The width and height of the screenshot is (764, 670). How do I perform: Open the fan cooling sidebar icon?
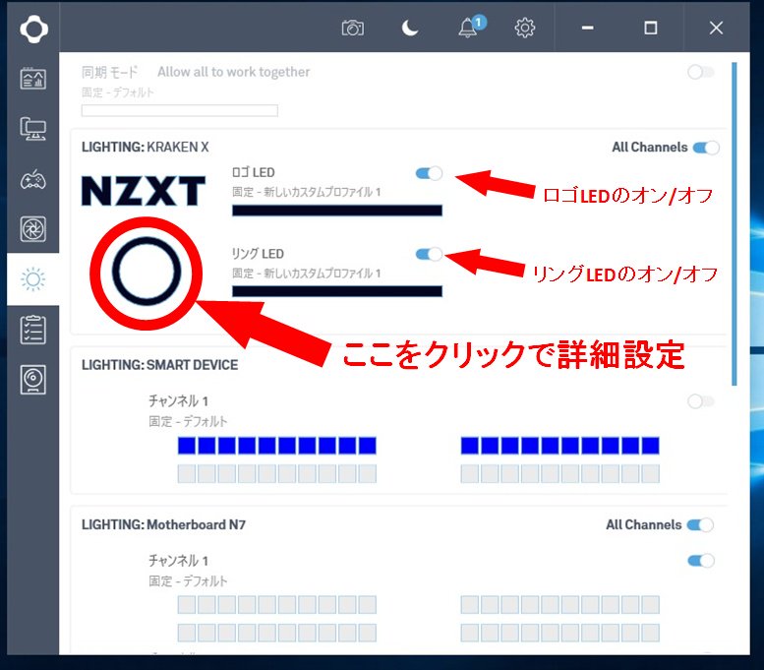tap(33, 229)
